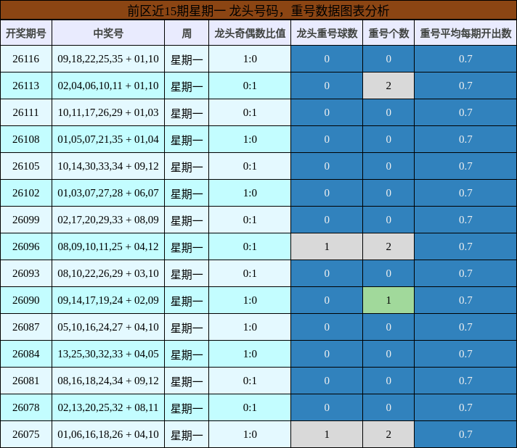The height and width of the screenshot is (448, 517).
Task: Click issue number 26113
Action: pyautogui.click(x=26, y=86)
